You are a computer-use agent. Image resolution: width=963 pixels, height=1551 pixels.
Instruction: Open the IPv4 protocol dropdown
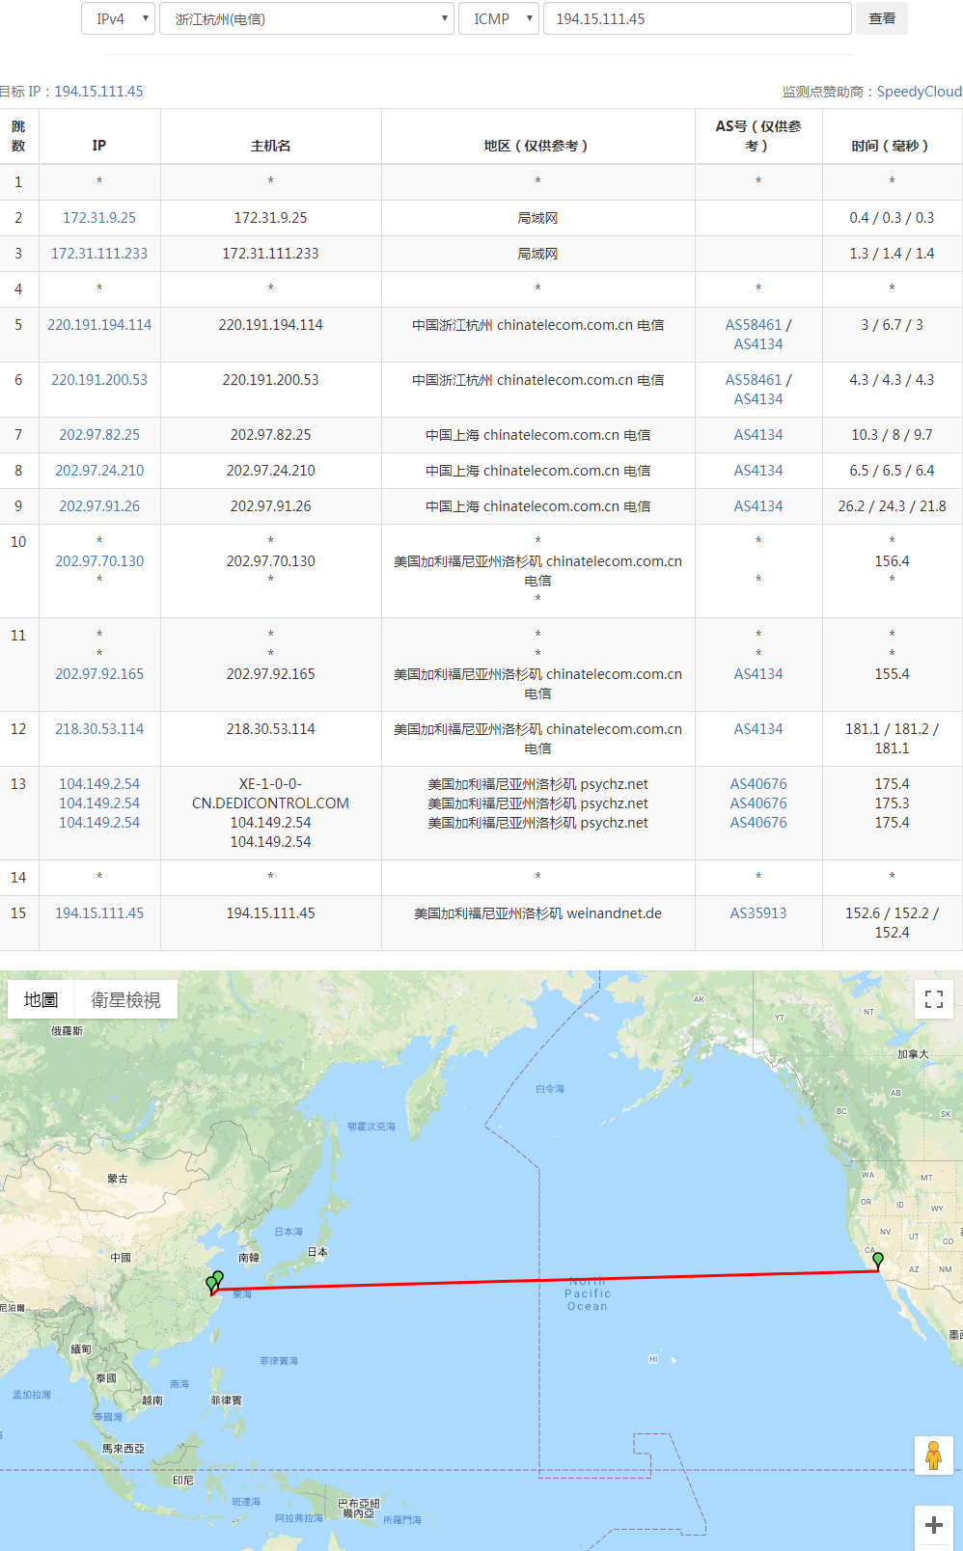pos(118,18)
